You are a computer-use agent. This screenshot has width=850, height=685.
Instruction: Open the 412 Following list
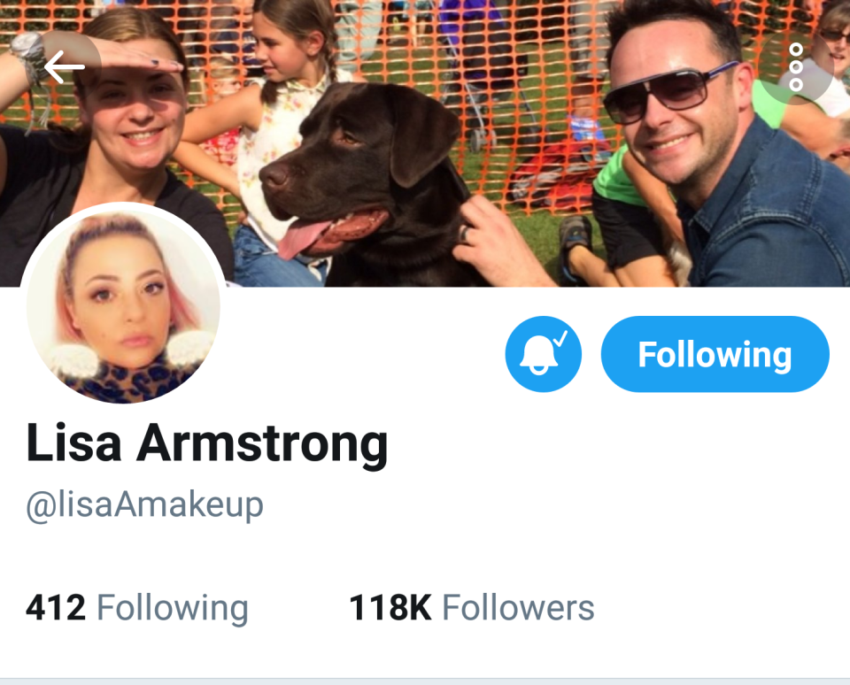coord(137,607)
